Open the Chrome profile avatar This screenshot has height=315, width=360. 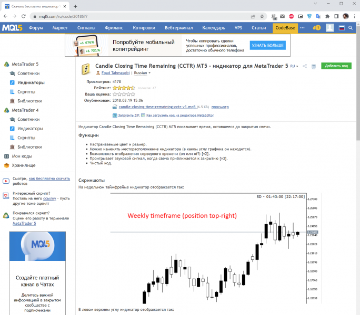(346, 16)
